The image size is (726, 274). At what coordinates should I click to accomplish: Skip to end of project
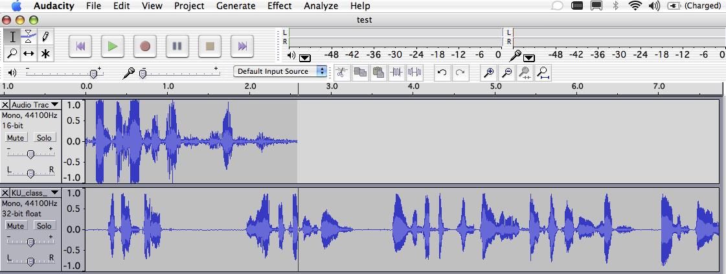coord(242,46)
